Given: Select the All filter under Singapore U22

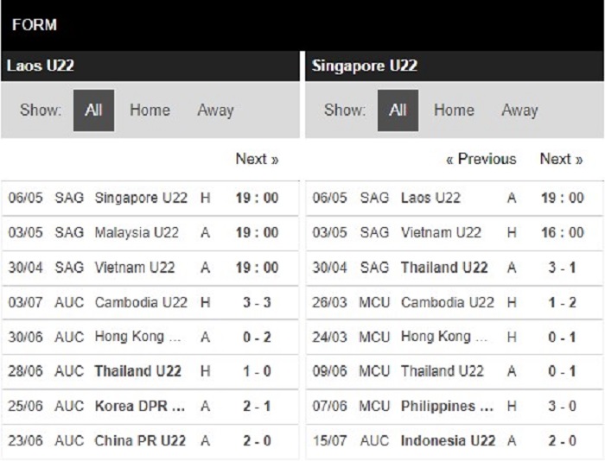Looking at the screenshot, I should [398, 111].
